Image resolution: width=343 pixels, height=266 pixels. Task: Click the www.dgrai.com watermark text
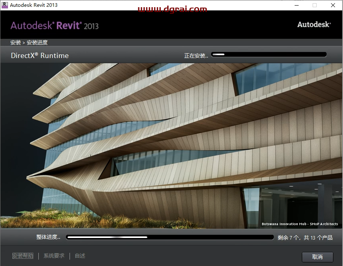[x=173, y=8]
